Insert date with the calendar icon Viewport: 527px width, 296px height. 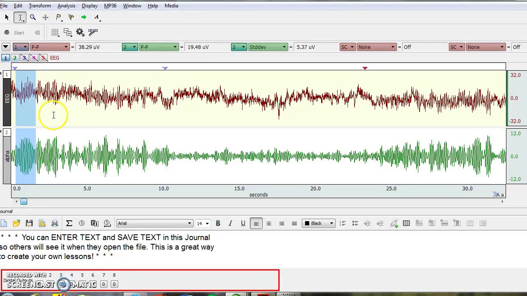point(95,223)
